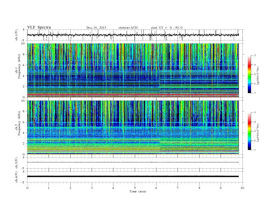Click time axis tick label "9" at the bottom
This screenshot has height=211, width=273.
pyautogui.click(x=221, y=188)
